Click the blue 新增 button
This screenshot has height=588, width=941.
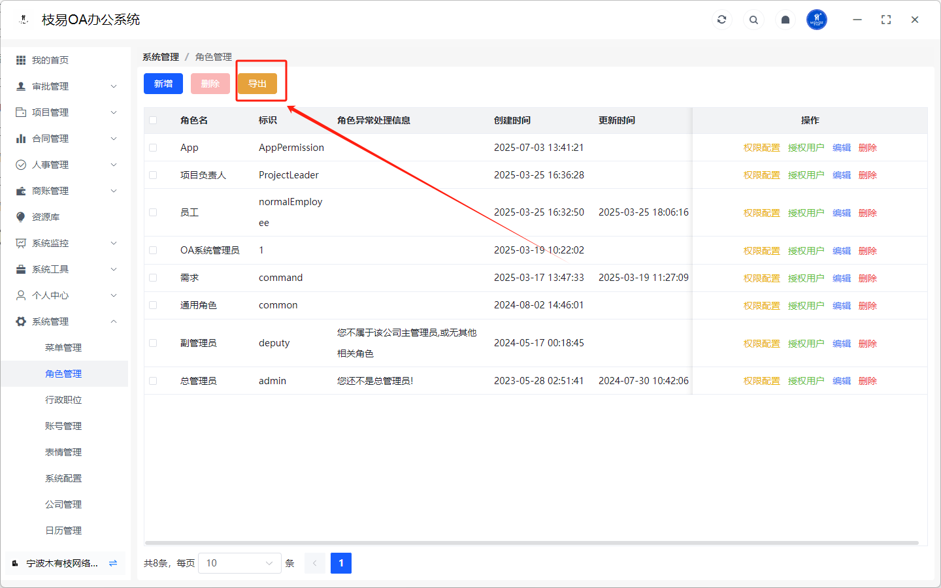pyautogui.click(x=163, y=84)
